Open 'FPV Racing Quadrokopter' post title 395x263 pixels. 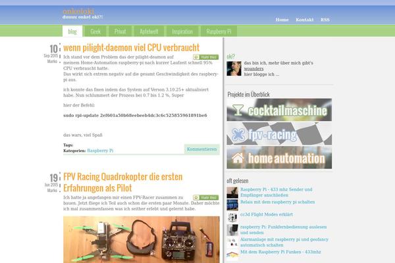pos(123,182)
